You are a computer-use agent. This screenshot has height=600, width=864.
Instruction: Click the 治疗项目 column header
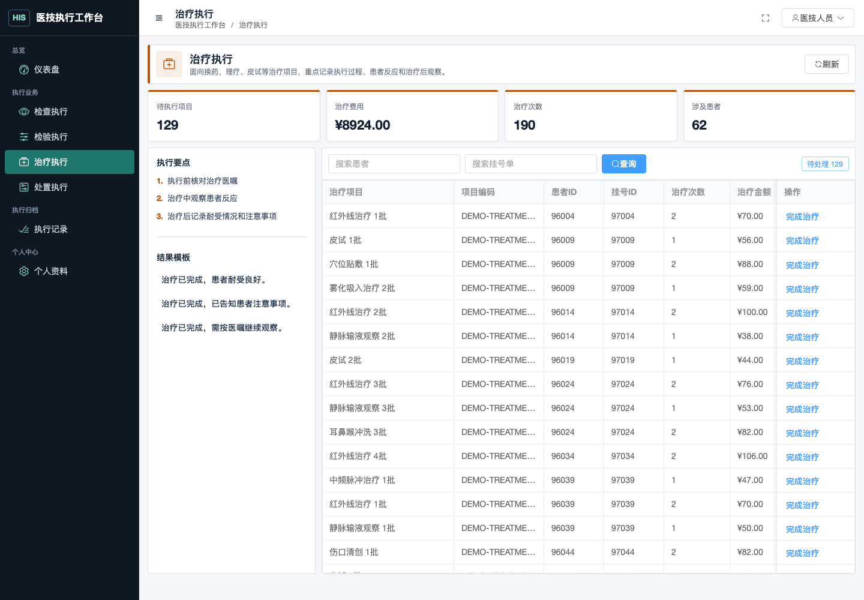click(388, 192)
